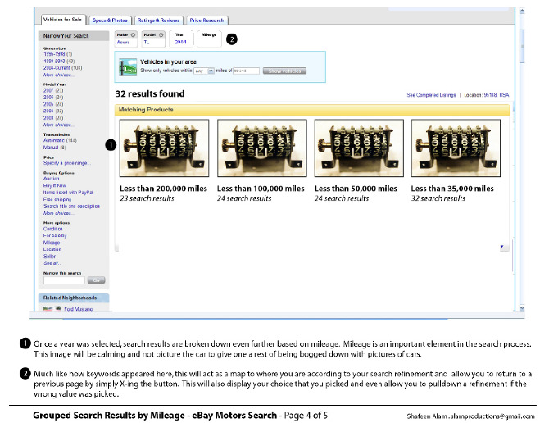The height and width of the screenshot is (423, 549).
Task: Filter by model year 2003
Action: point(48,118)
